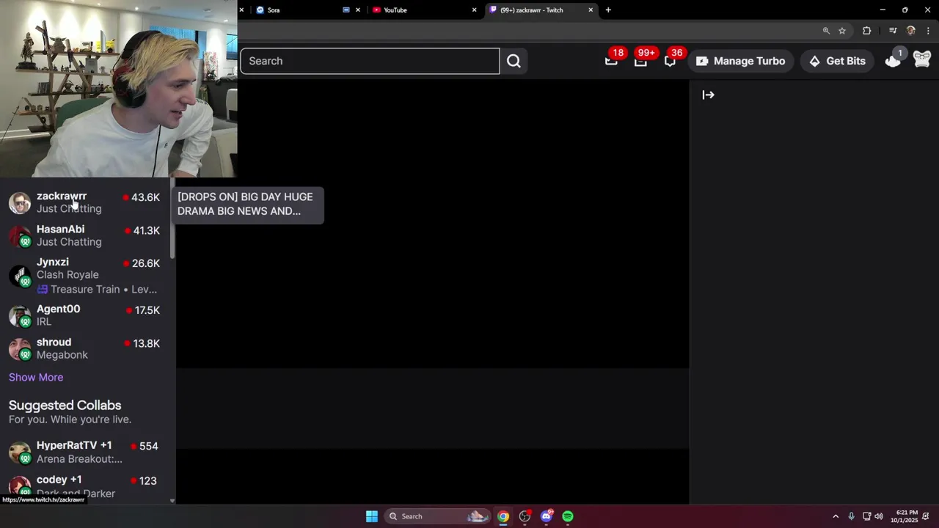Open codey +1 suggested collab

[84, 485]
